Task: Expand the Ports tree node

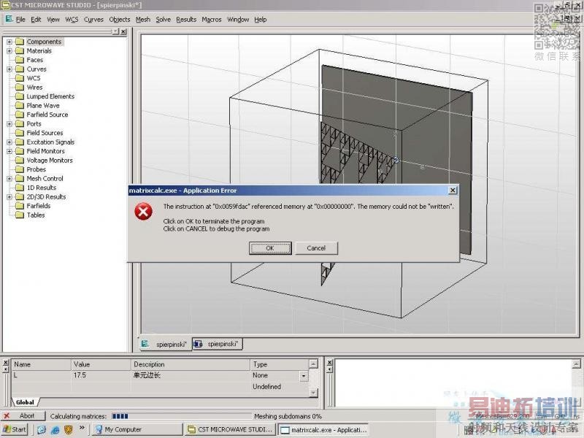Action: [9, 124]
